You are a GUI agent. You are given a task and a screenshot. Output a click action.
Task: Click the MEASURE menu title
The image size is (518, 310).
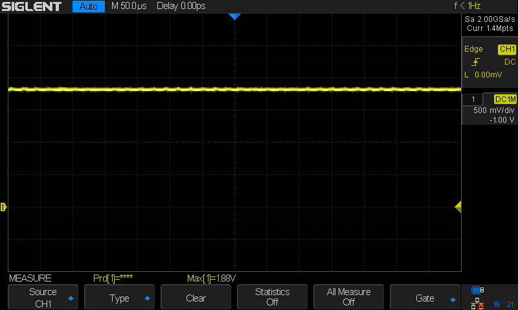point(30,278)
